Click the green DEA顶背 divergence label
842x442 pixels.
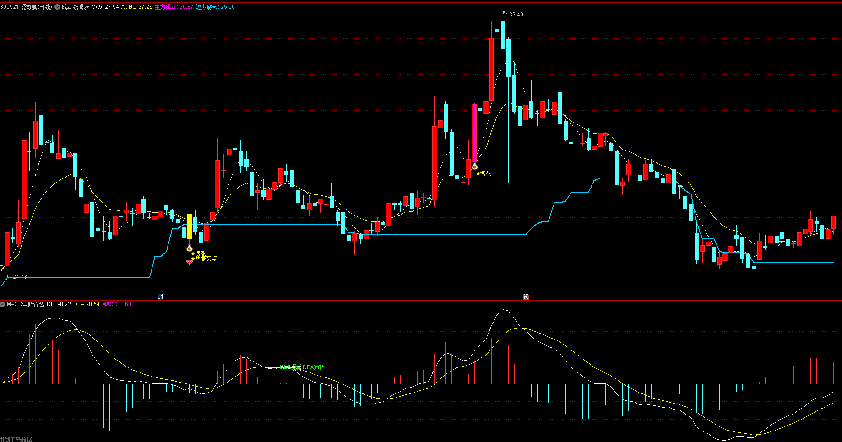[314, 367]
